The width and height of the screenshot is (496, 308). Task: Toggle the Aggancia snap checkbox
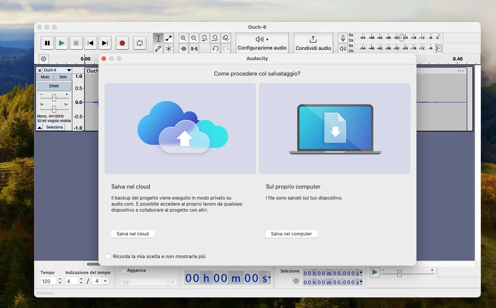pos(124,271)
